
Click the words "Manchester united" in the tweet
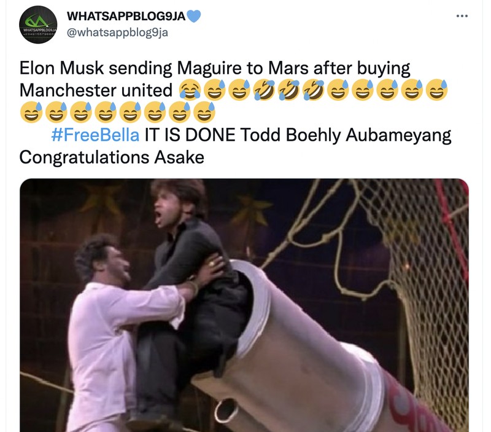pyautogui.click(x=96, y=90)
